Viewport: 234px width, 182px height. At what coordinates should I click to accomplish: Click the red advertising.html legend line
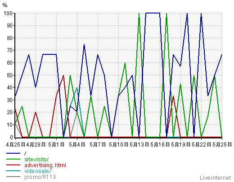[x=13, y=165]
